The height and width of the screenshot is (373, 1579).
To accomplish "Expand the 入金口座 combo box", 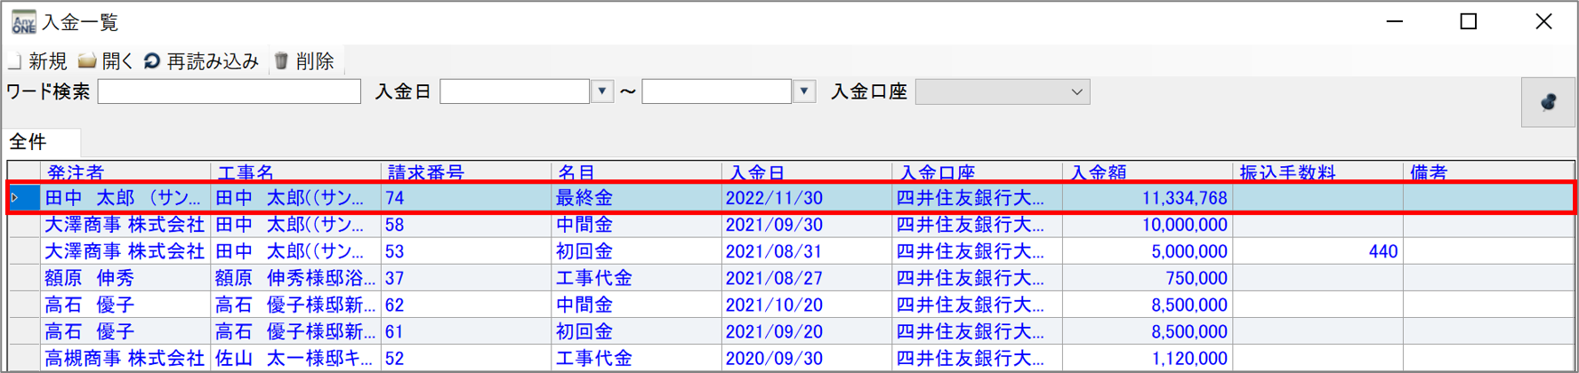I will tap(1076, 92).
